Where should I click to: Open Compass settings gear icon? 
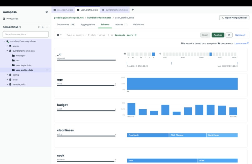(47, 12)
